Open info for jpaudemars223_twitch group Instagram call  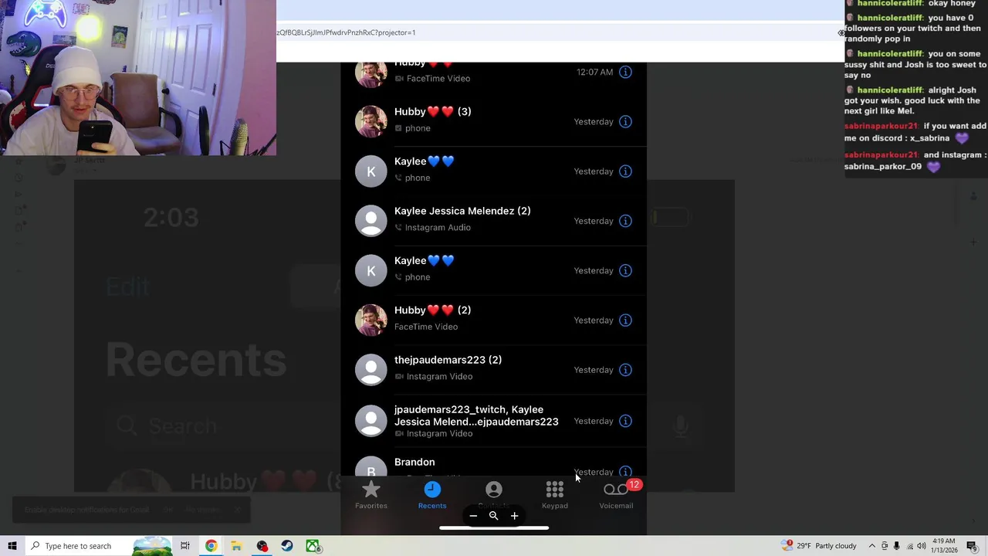pyautogui.click(x=625, y=421)
